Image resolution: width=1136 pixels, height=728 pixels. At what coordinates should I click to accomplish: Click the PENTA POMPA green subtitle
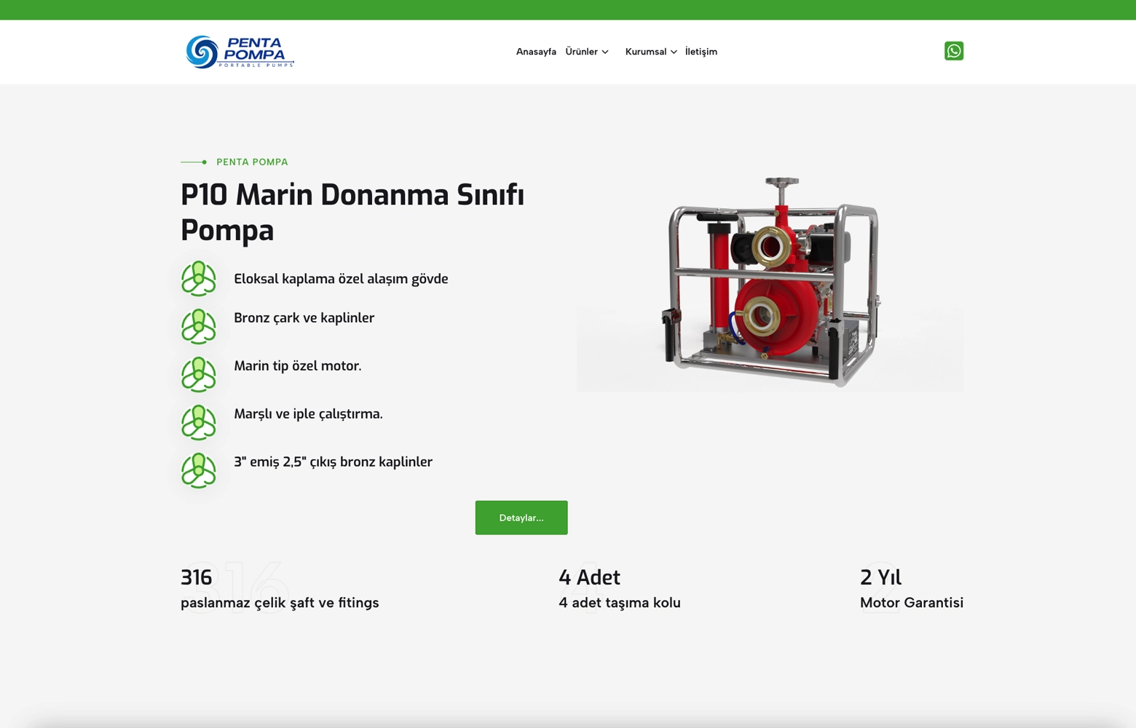coord(252,162)
